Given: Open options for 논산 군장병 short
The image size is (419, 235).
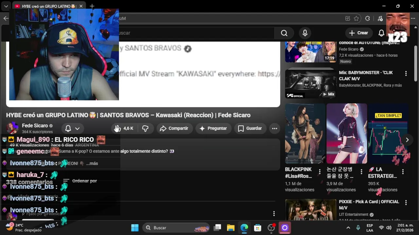Looking at the screenshot, I should tap(361, 171).
